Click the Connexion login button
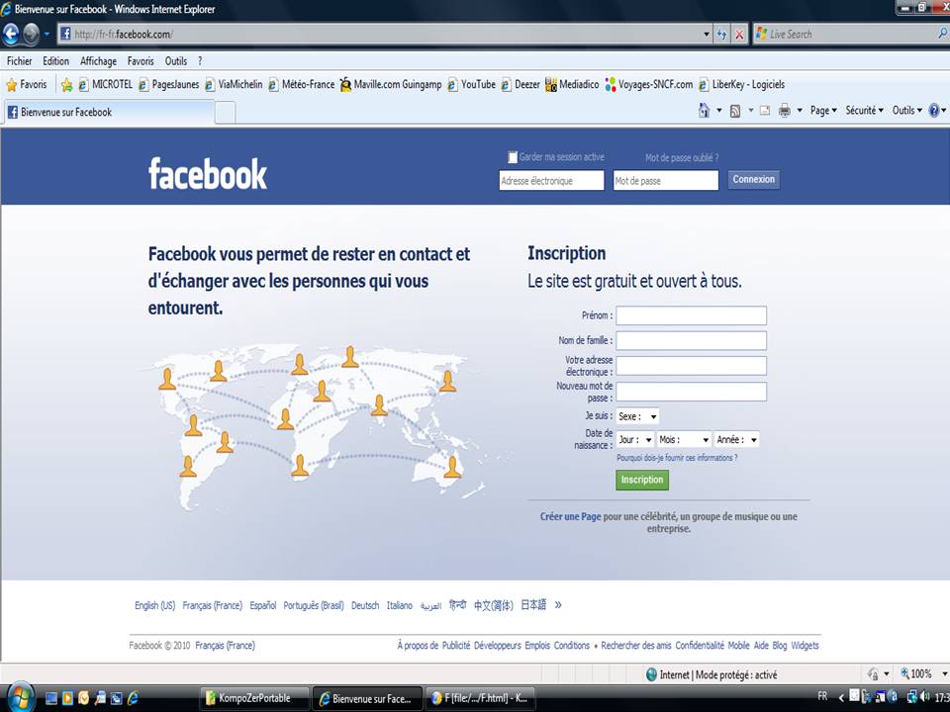This screenshot has width=950, height=712. 754,179
